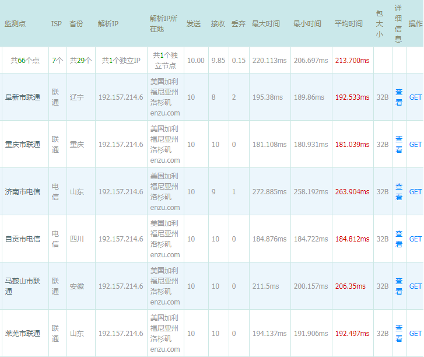Click the 最大时间 column header
Viewport: 424px width, 357px height.
(x=266, y=24)
